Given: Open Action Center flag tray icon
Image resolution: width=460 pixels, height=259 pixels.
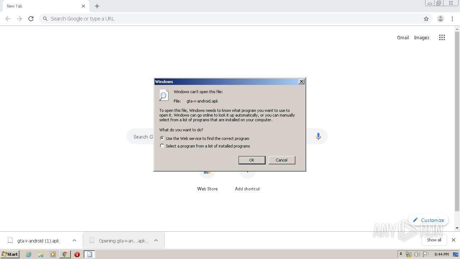Looking at the screenshot, I should point(426,254).
